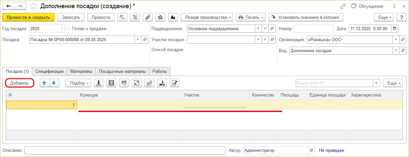409x157 pixels.
Task: Clear the Участок посадки field with the x
Action: pos(265,39)
